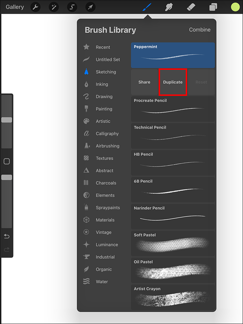Viewport: 243px width, 324px height.
Task: Click the Industrial anvil icon
Action: click(86, 257)
